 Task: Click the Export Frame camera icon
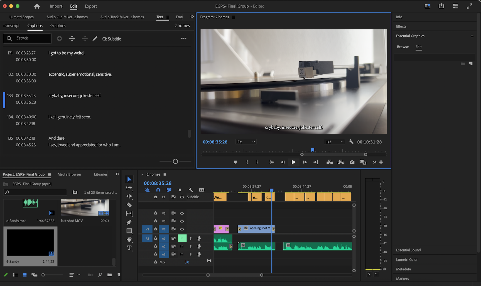(352, 162)
